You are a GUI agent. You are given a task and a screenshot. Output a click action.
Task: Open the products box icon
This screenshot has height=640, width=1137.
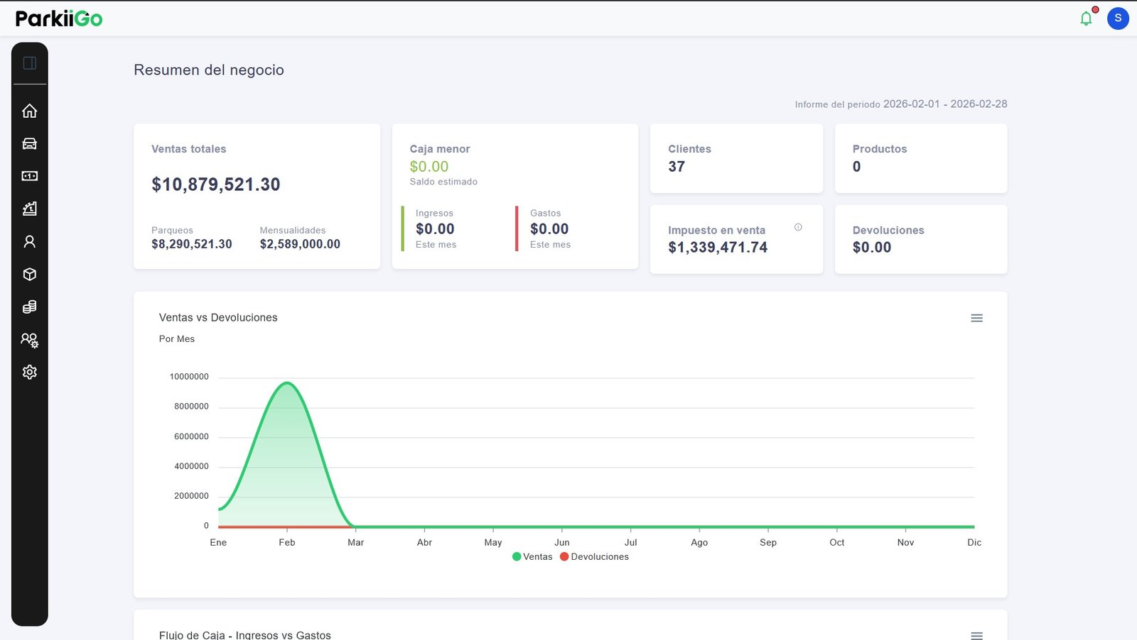click(x=29, y=274)
